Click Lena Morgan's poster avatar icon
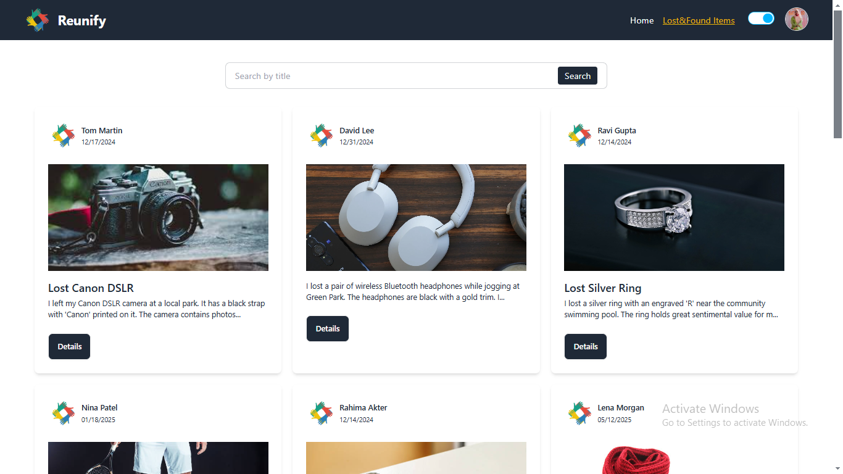This screenshot has height=474, width=843. (579, 414)
